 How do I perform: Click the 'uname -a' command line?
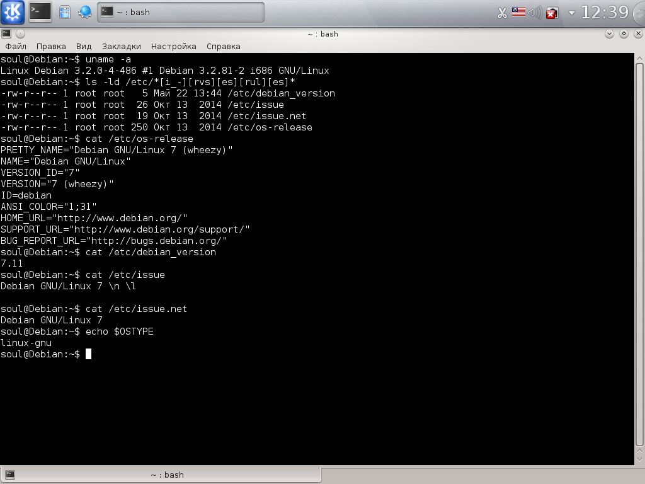66,59
